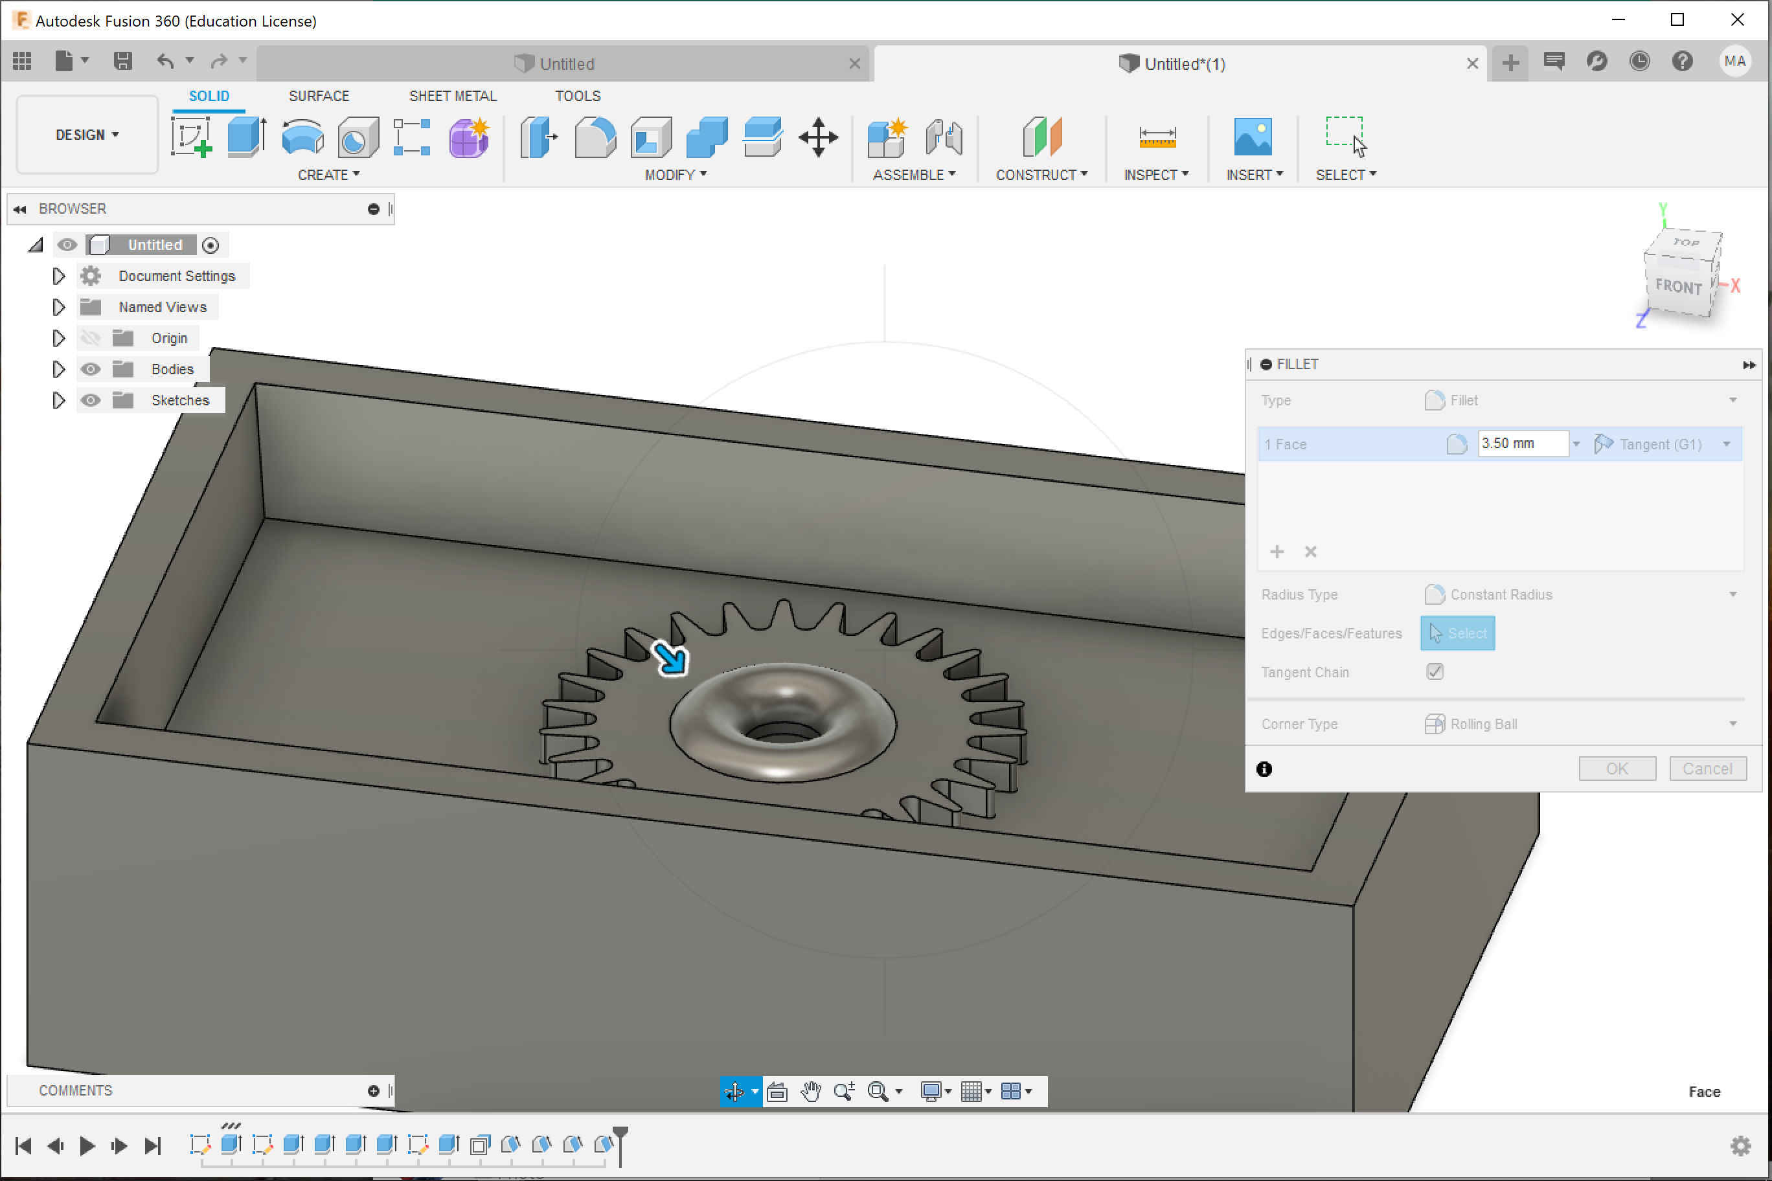The width and height of the screenshot is (1772, 1181).
Task: Switch to the SHEET METAL tab
Action: 452,96
